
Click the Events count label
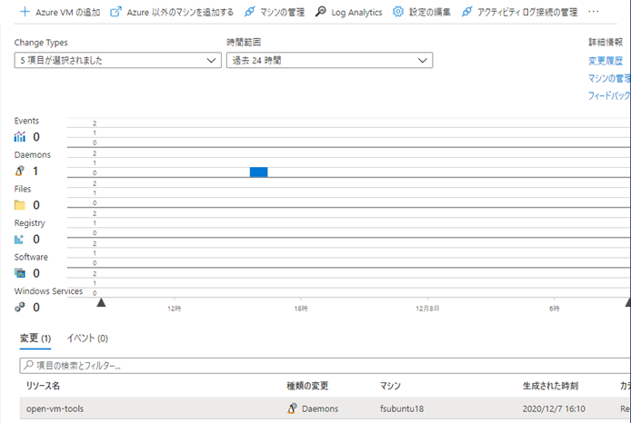26,121
